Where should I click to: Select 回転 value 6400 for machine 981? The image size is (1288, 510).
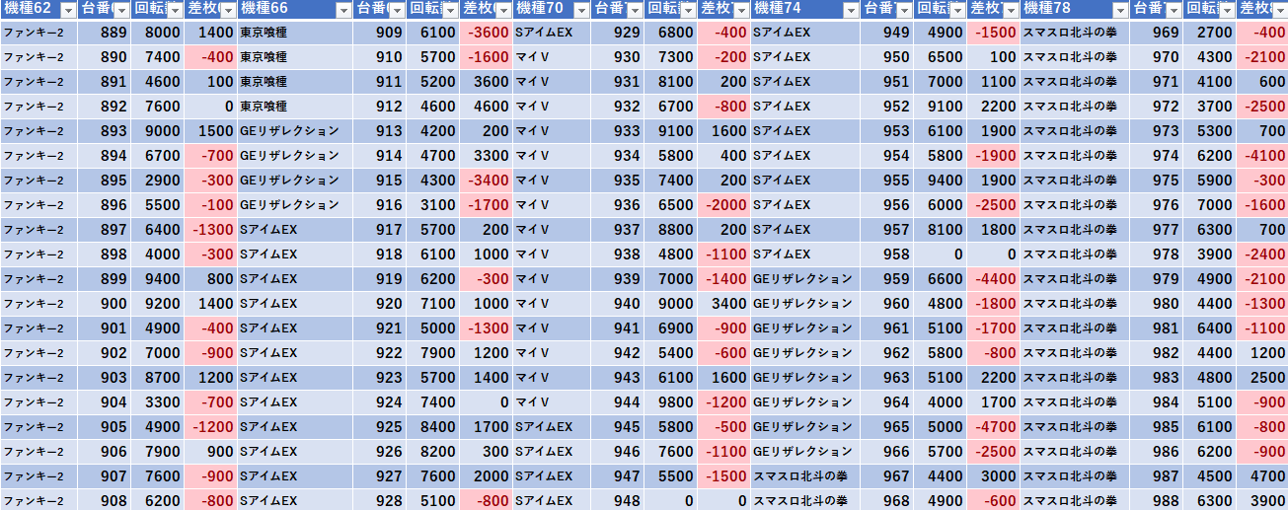coord(1210,328)
